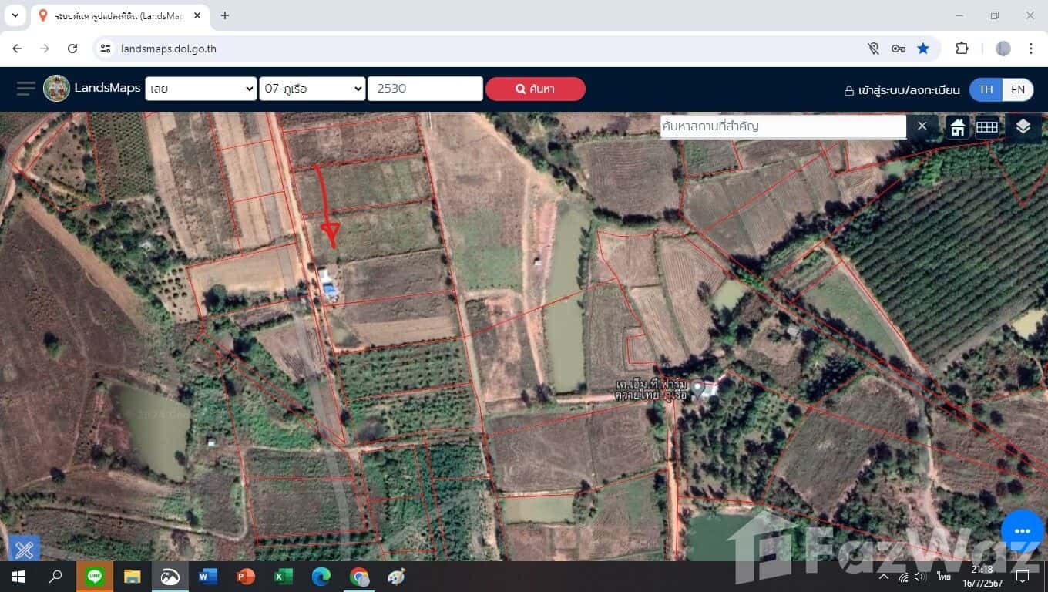Viewport: 1048px width, 592px height.
Task: Select the LandsMaps browser tab
Action: pos(119,16)
